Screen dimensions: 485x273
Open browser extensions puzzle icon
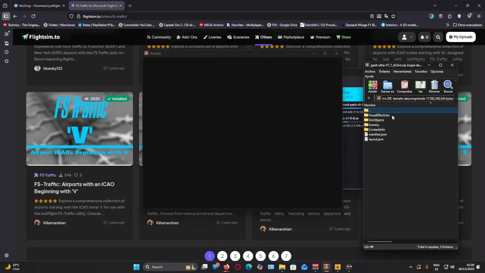coord(450,16)
